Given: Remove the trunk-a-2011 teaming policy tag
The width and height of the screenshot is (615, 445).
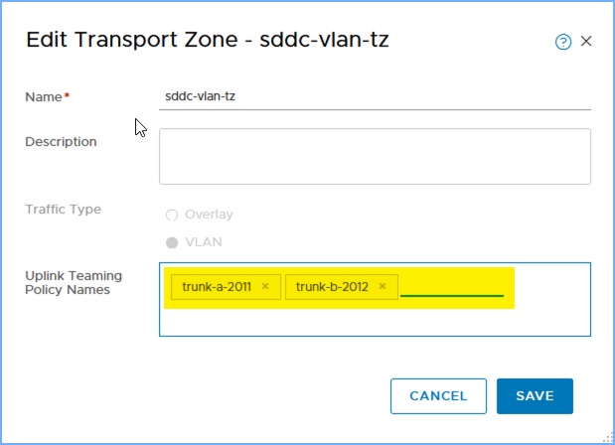Looking at the screenshot, I should (x=265, y=287).
